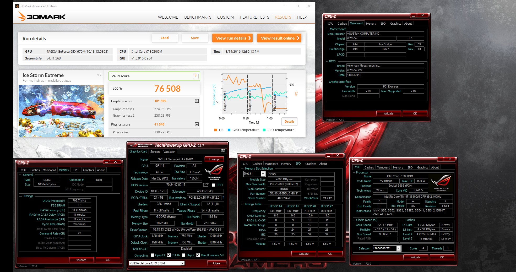Click Lookup button in GPU-Z

(x=214, y=159)
